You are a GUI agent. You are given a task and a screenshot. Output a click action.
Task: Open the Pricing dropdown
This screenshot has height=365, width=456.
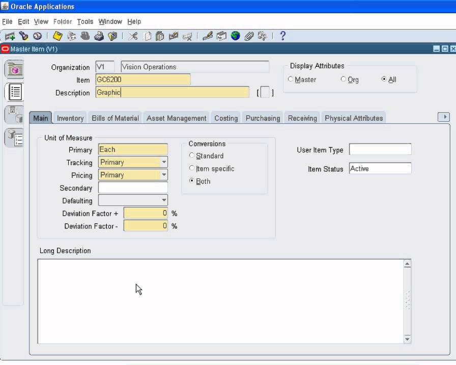click(x=164, y=175)
